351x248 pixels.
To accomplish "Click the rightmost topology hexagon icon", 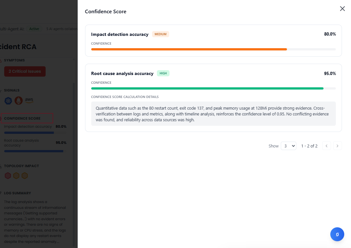I will click(25, 176).
